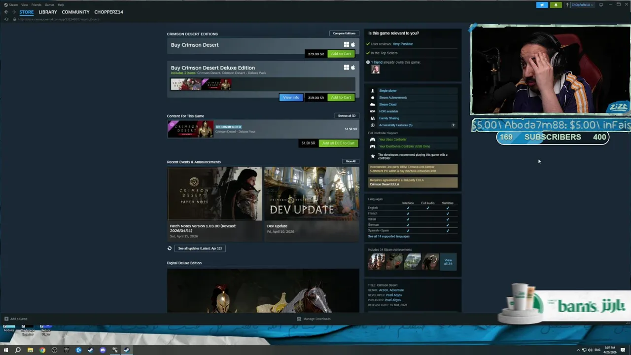Image resolution: width=631 pixels, height=355 pixels.
Task: Add Crimson Desert Deluxe Edition to cart
Action: pos(341,97)
